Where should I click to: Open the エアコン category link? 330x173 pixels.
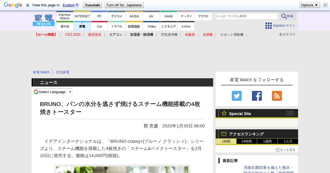pos(116,35)
